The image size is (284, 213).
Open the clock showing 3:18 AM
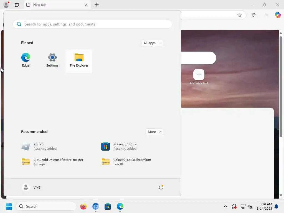tap(264, 206)
